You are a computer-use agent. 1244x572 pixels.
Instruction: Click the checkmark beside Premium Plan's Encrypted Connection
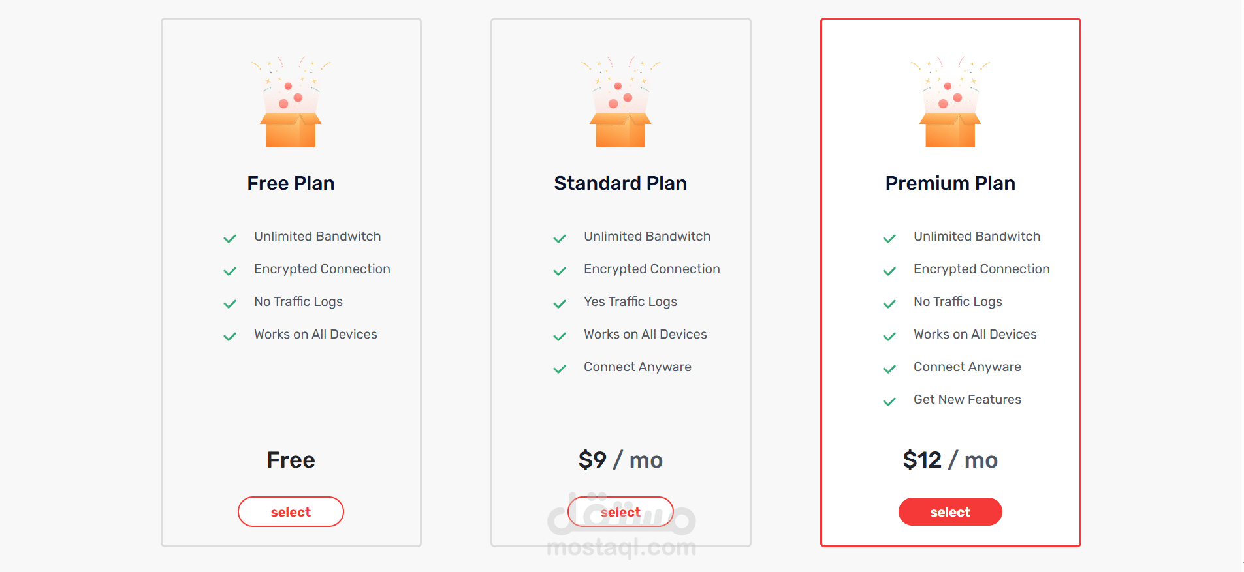pos(889,271)
